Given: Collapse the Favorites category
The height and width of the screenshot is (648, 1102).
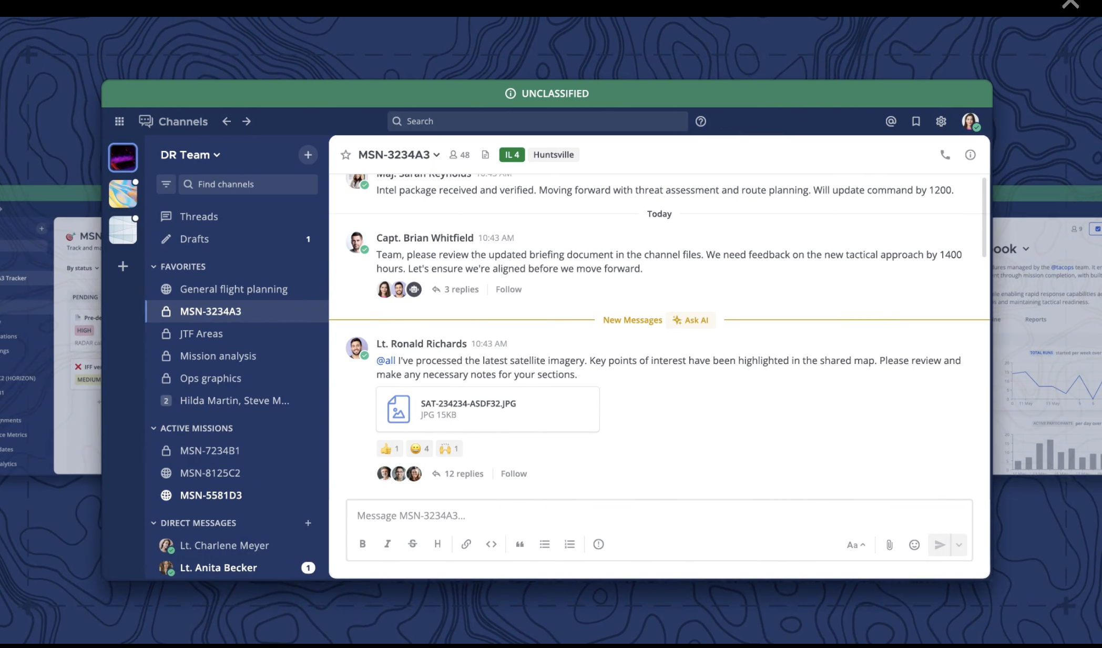Looking at the screenshot, I should (x=178, y=267).
